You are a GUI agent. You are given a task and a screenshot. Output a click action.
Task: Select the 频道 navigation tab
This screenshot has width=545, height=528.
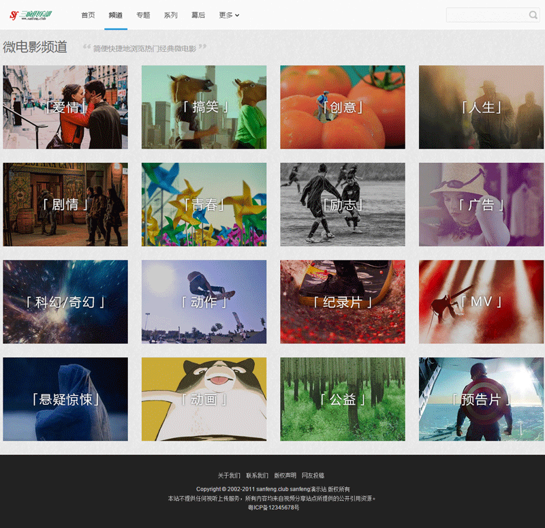point(116,15)
